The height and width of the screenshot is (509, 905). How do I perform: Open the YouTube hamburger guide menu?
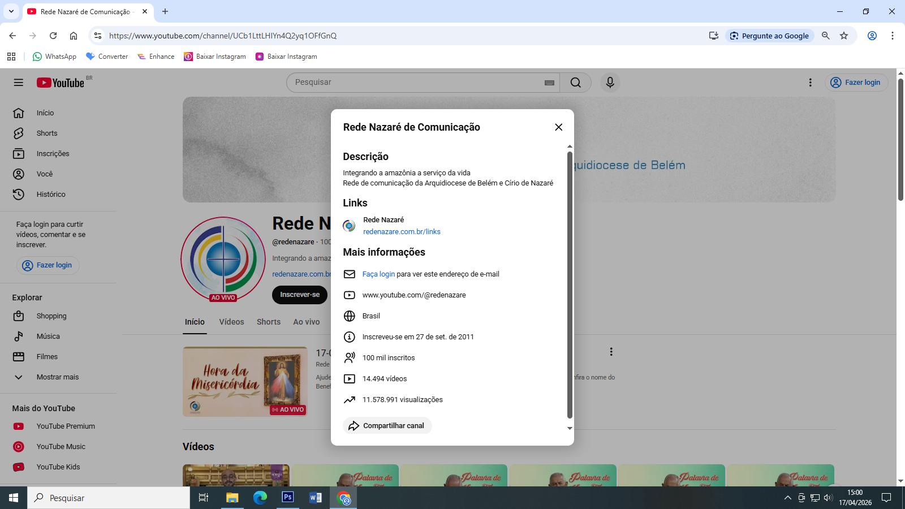pos(19,83)
